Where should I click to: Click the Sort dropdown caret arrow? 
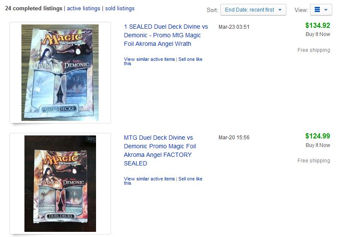[280, 10]
